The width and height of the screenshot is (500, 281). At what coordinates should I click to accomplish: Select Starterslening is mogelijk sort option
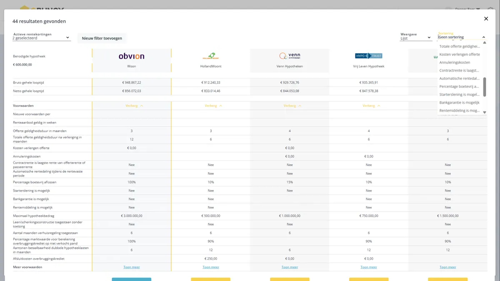pos(460,94)
